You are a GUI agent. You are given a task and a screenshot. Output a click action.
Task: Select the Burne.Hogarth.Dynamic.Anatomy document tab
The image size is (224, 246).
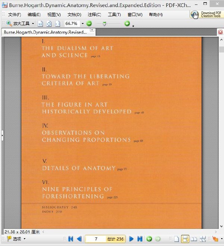click(x=45, y=32)
